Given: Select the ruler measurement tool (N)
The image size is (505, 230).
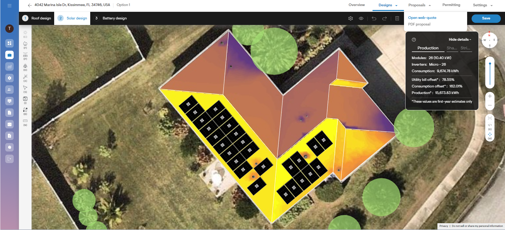Looking at the screenshot, I should (x=25, y=122).
